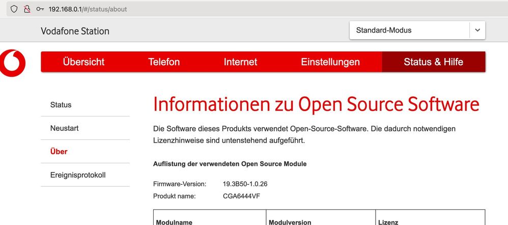Open the Status & Hilfe tab
This screenshot has width=508, height=225.
[x=434, y=62]
